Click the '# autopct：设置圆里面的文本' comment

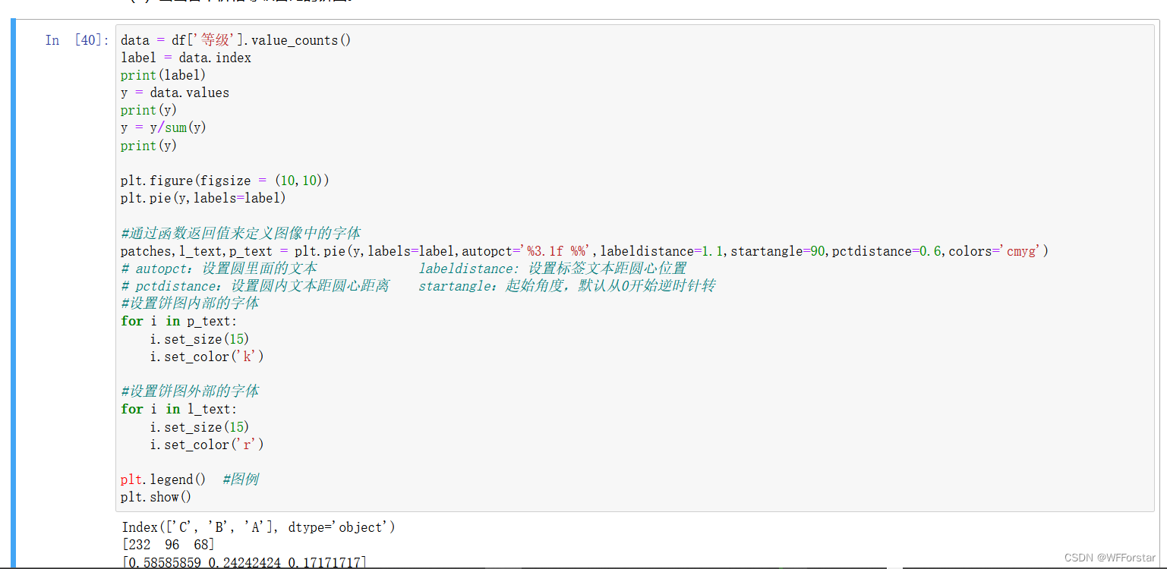pyautogui.click(x=219, y=268)
